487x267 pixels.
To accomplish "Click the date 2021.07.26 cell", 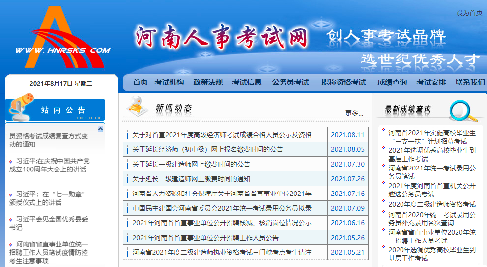I will pyautogui.click(x=347, y=179).
